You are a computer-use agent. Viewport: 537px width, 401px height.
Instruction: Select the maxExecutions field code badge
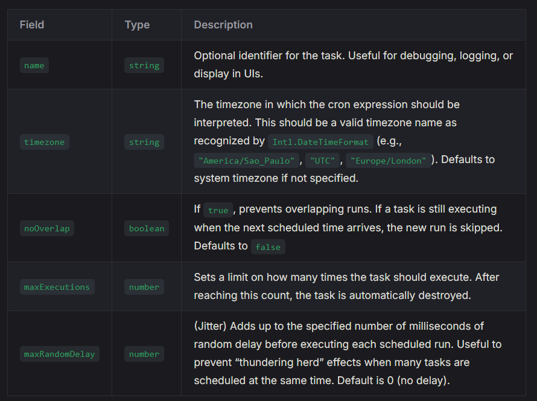coord(57,287)
